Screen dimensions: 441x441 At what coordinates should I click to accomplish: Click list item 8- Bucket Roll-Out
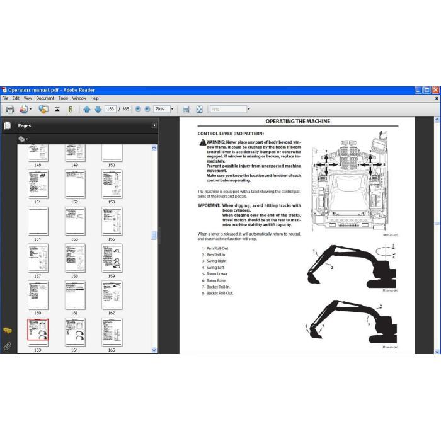(x=217, y=293)
